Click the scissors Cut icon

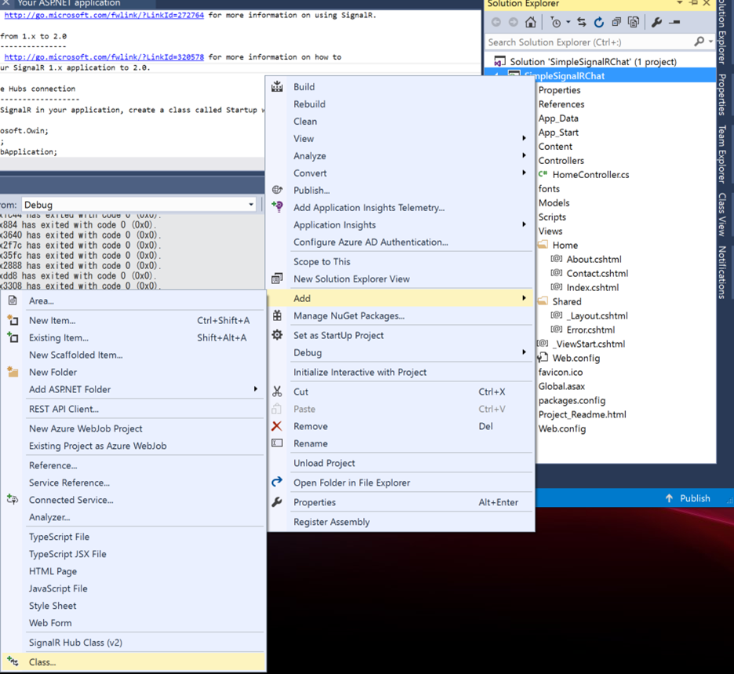coord(277,391)
